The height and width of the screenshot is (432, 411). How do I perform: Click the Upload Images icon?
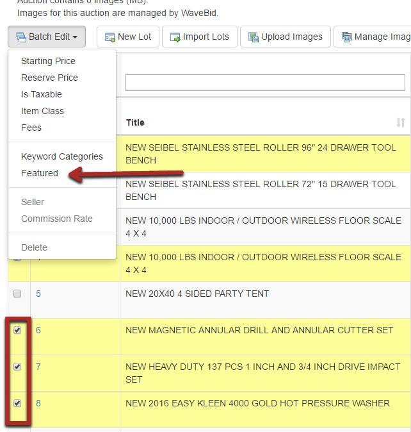[254, 37]
